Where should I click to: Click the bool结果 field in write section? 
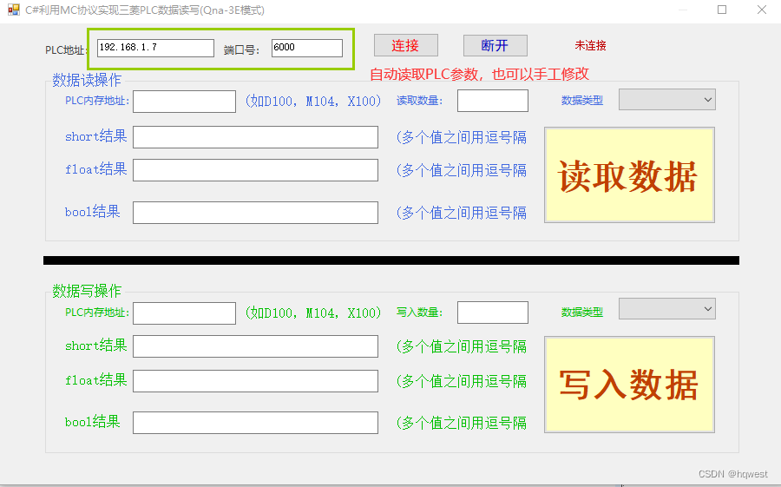coord(255,423)
